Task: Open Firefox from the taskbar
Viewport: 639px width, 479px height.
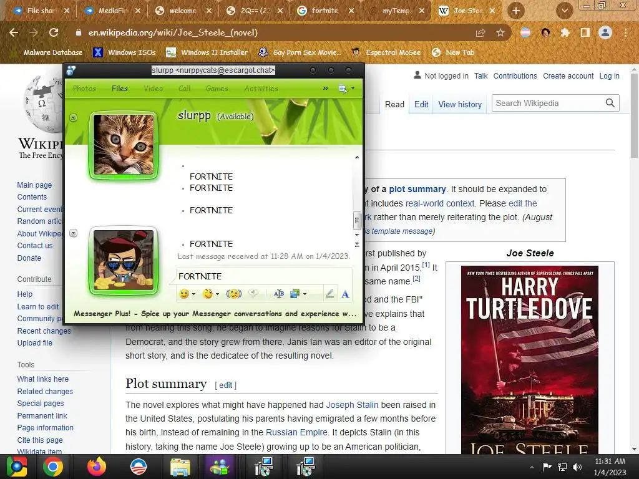Action: (x=96, y=467)
